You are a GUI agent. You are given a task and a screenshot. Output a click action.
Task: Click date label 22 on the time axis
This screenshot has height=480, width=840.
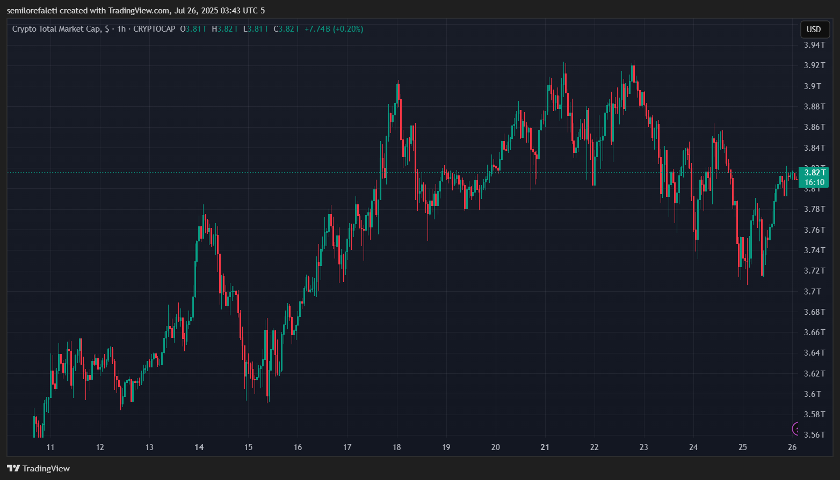coord(595,447)
